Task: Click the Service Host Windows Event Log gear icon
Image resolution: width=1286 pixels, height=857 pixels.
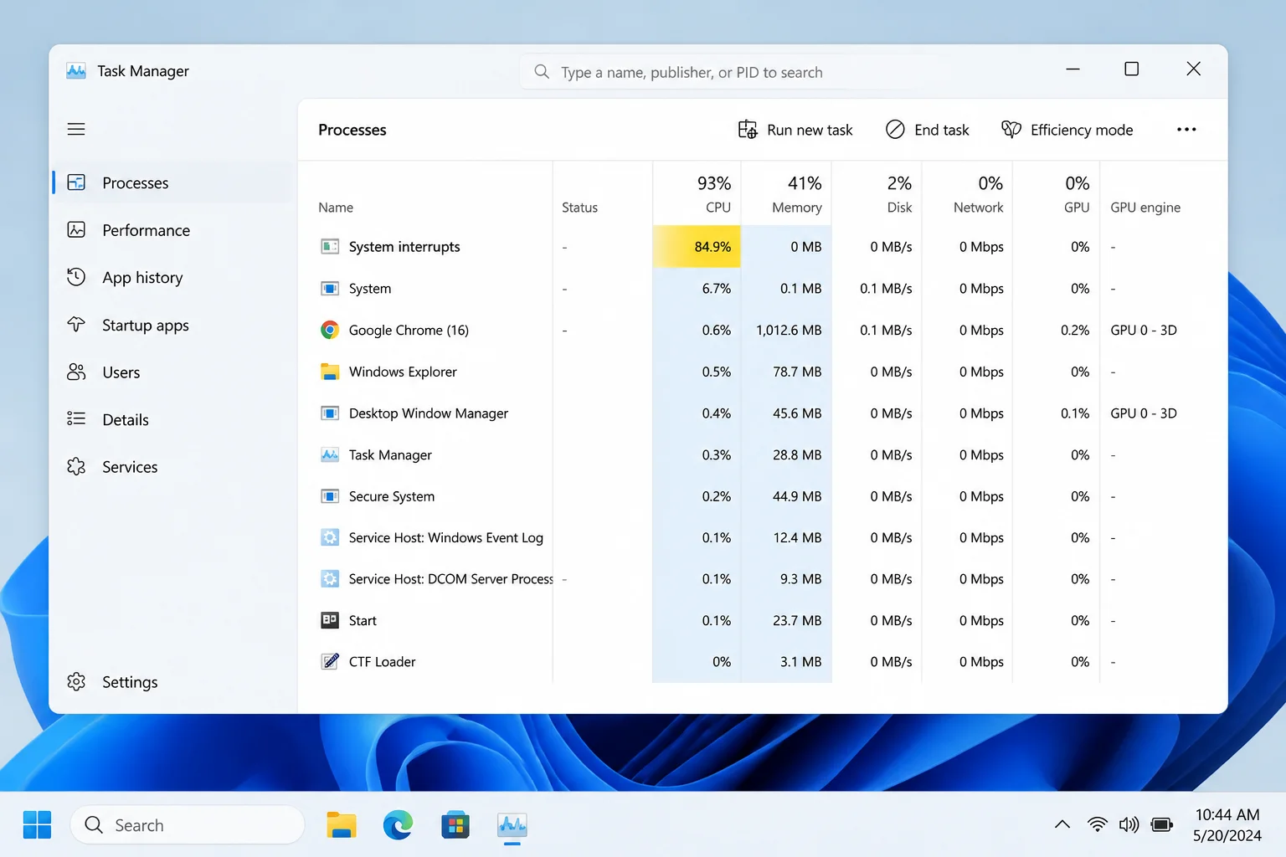Action: pos(330,537)
